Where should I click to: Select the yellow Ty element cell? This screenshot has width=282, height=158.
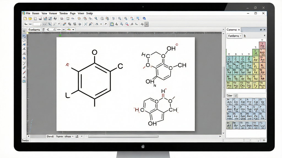(x=256, y=86)
